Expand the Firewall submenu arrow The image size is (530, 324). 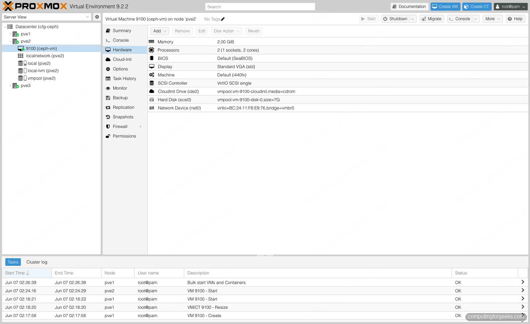[141, 127]
